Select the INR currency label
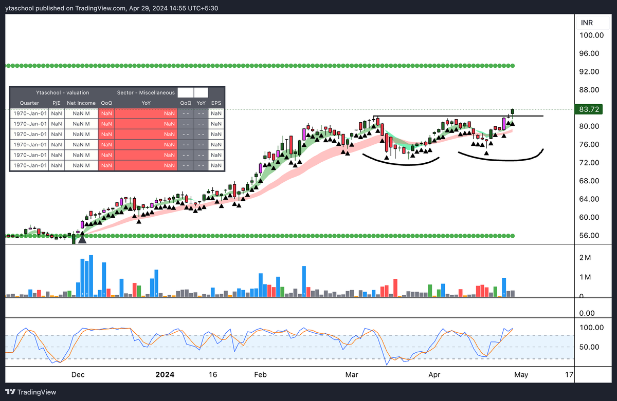This screenshot has width=617, height=401. (x=587, y=23)
